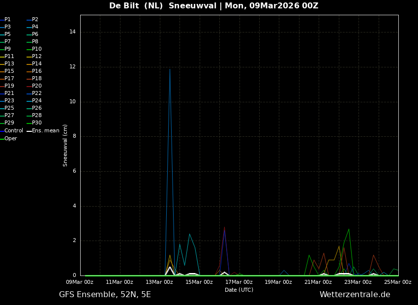This screenshot has height=305, width=418.
Task: Select the Oper legend entry
Action: (10, 139)
